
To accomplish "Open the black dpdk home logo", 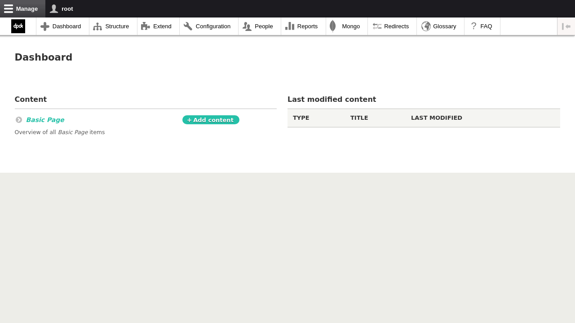I will tap(18, 26).
